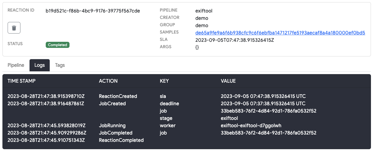Select the JobCreated log action
Screen dimensions: 374x151
pos(112,103)
